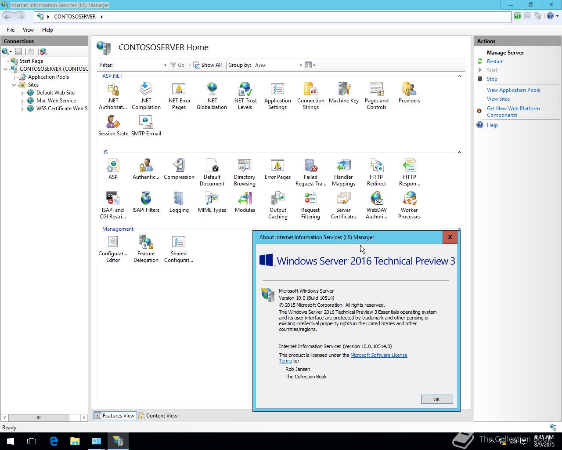This screenshot has height=450, width=562.
Task: Open Session State feature
Action: 113,126
